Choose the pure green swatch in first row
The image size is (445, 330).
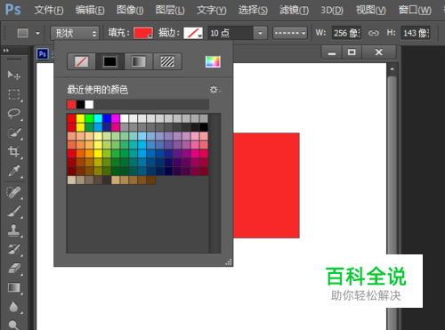click(x=89, y=118)
